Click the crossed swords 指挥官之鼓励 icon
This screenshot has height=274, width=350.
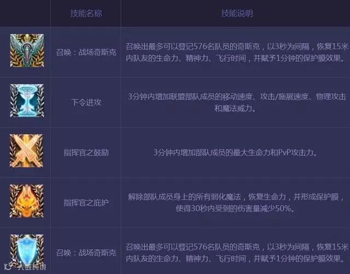coord(27,151)
